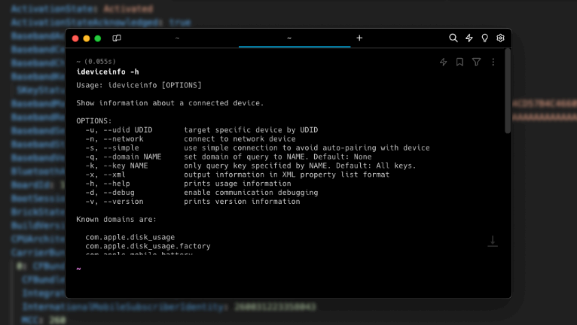
Task: Click the 'Known domains are:' text
Action: (116, 219)
